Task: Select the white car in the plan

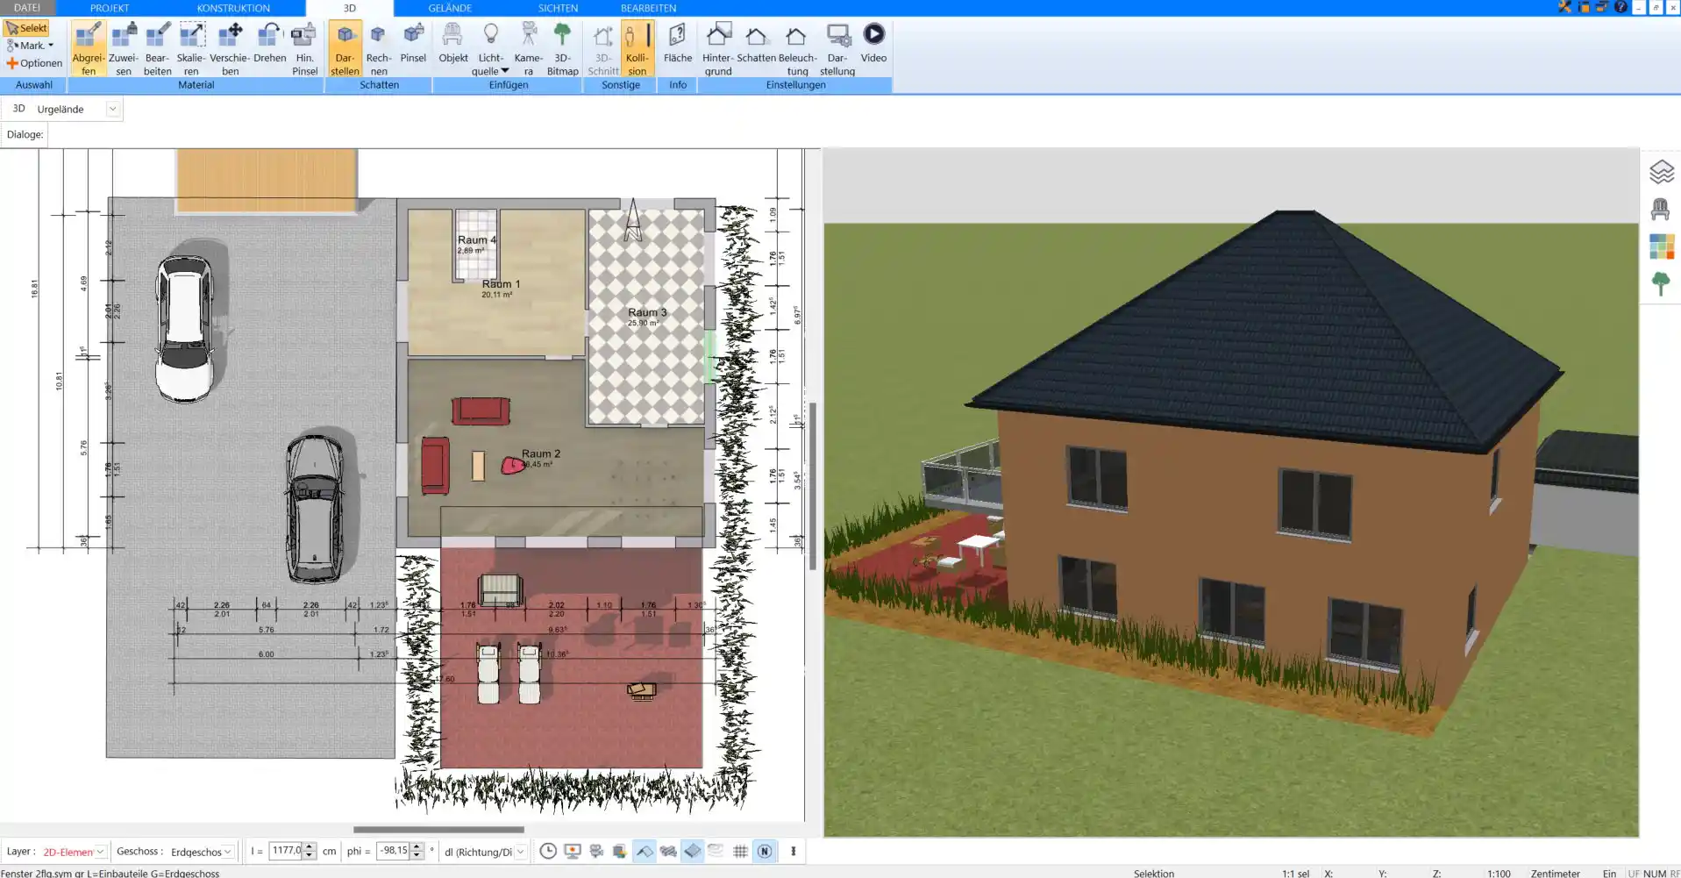Action: coord(184,329)
